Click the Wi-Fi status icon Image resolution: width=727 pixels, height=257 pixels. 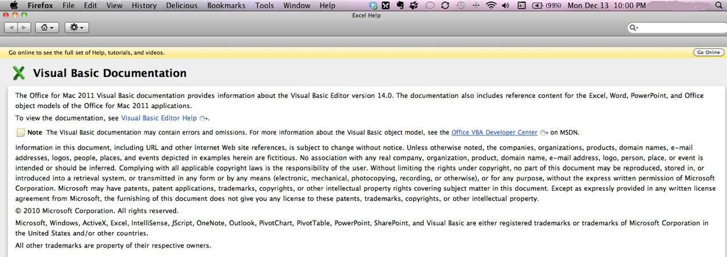[491, 6]
